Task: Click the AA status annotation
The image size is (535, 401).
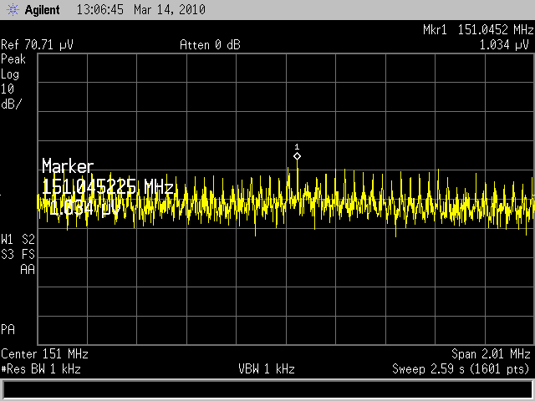Action: 27,268
